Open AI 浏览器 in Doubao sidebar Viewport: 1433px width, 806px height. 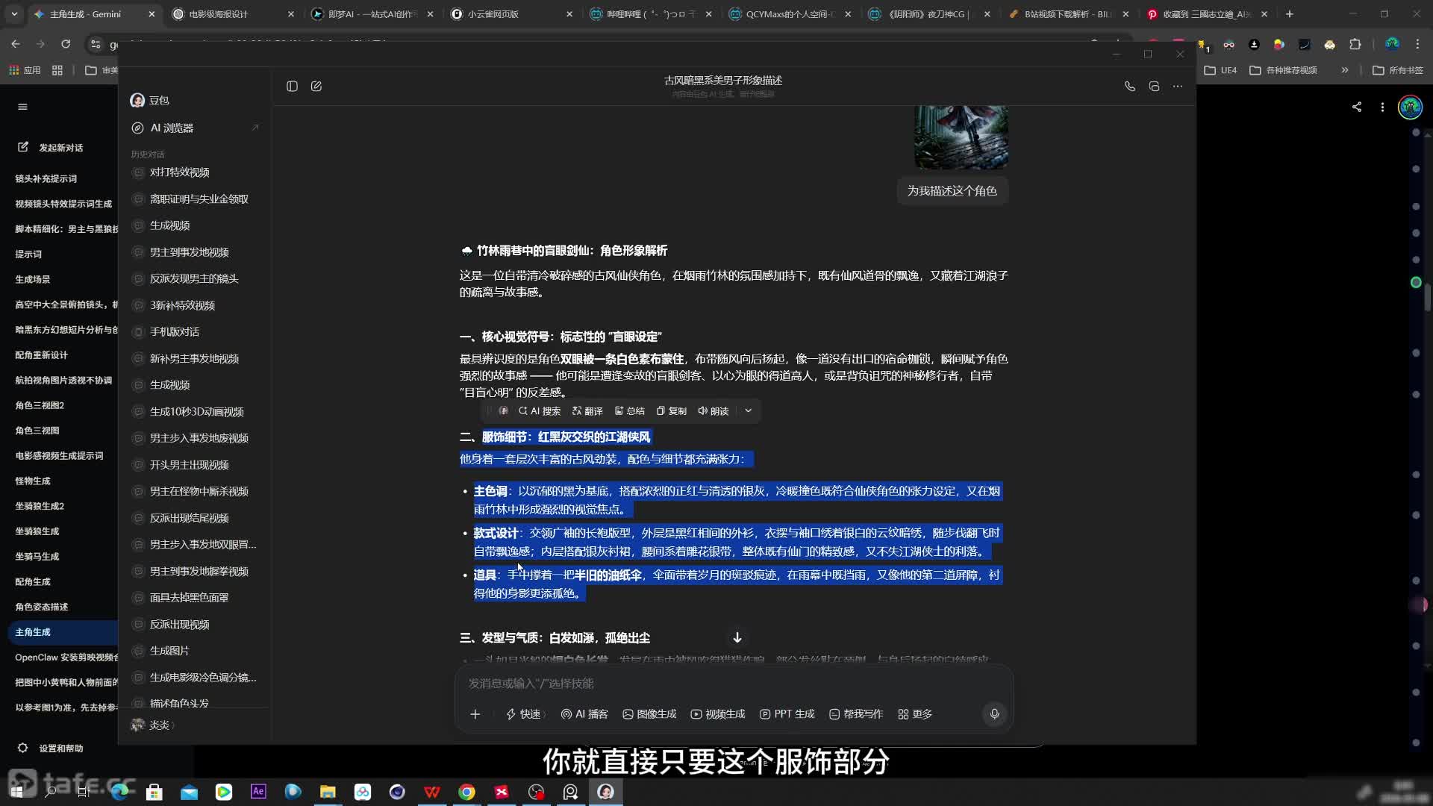click(x=195, y=128)
